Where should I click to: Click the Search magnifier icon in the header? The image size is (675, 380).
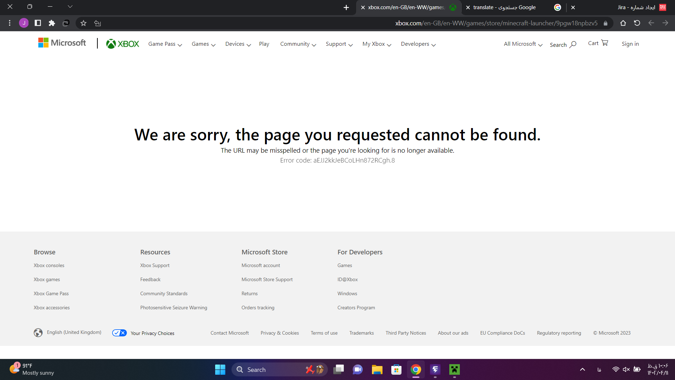coord(573,44)
